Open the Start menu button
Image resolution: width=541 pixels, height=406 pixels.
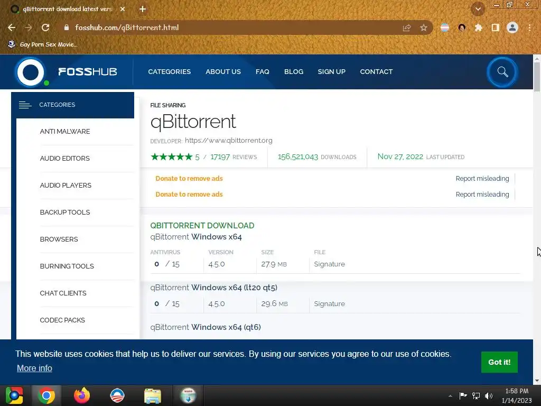(14, 395)
